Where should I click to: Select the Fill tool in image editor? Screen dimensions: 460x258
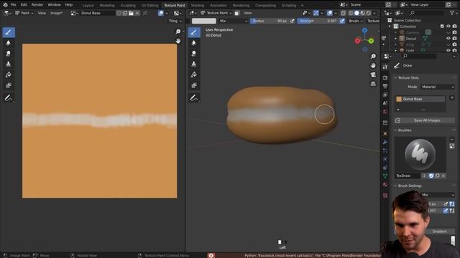pyautogui.click(x=9, y=75)
